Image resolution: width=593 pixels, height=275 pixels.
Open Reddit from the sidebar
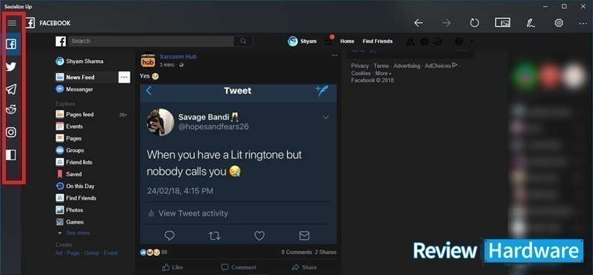(11, 110)
